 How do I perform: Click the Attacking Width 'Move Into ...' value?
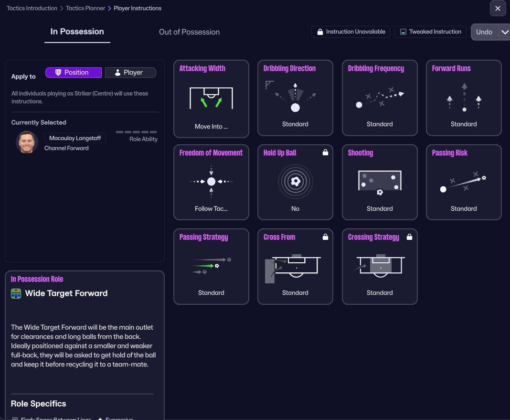(211, 127)
